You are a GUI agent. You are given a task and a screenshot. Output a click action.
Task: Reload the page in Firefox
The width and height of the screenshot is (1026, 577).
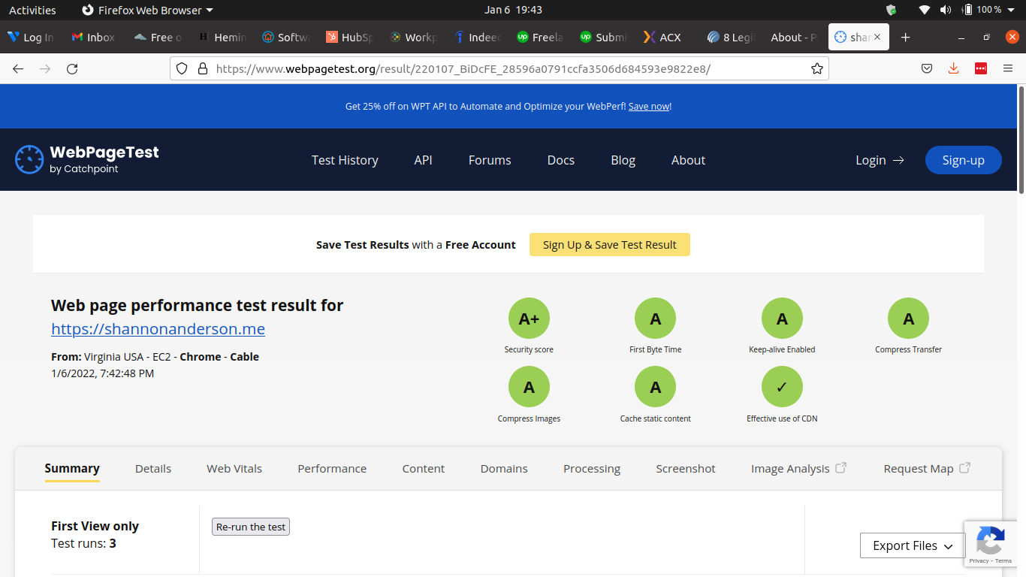point(72,68)
